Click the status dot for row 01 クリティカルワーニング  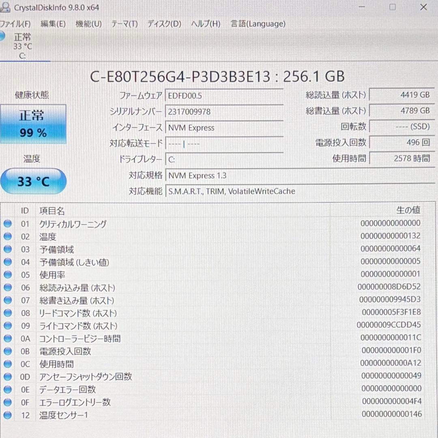[x=8, y=223]
